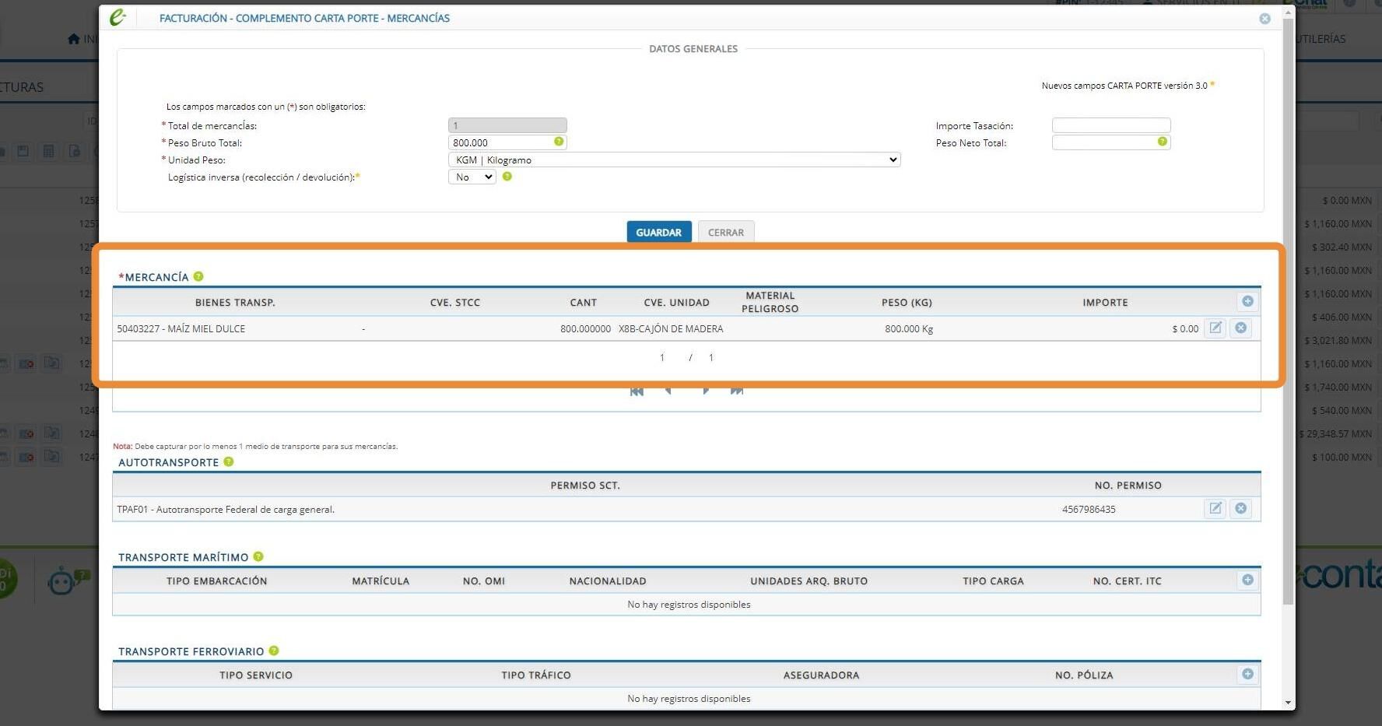Open help icon beside Mercancía heading

tap(198, 276)
